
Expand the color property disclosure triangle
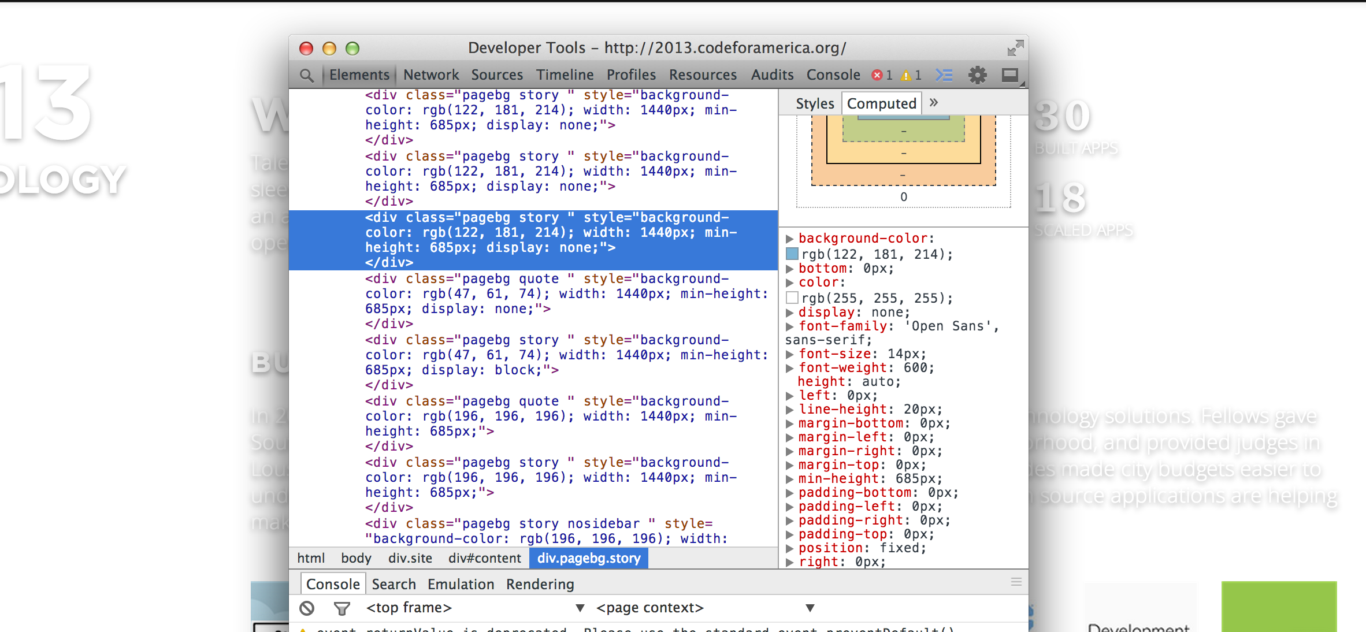789,282
